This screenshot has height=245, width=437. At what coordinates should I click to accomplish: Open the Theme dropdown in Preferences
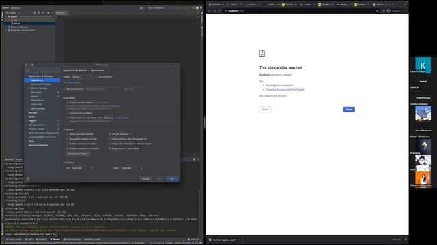point(82,77)
